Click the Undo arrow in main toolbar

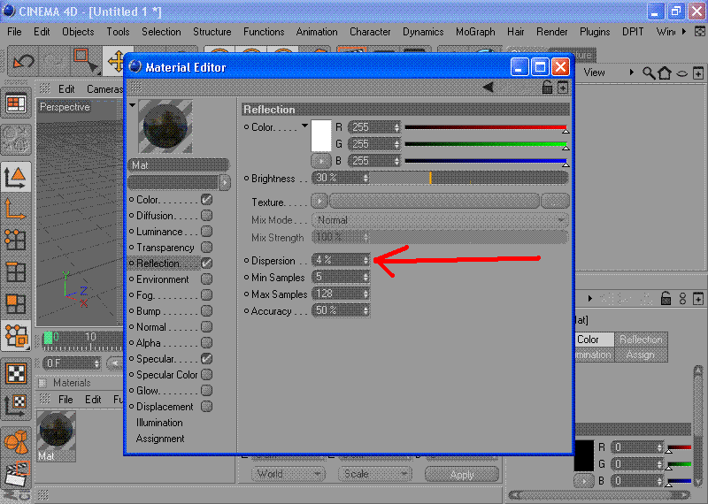click(23, 60)
